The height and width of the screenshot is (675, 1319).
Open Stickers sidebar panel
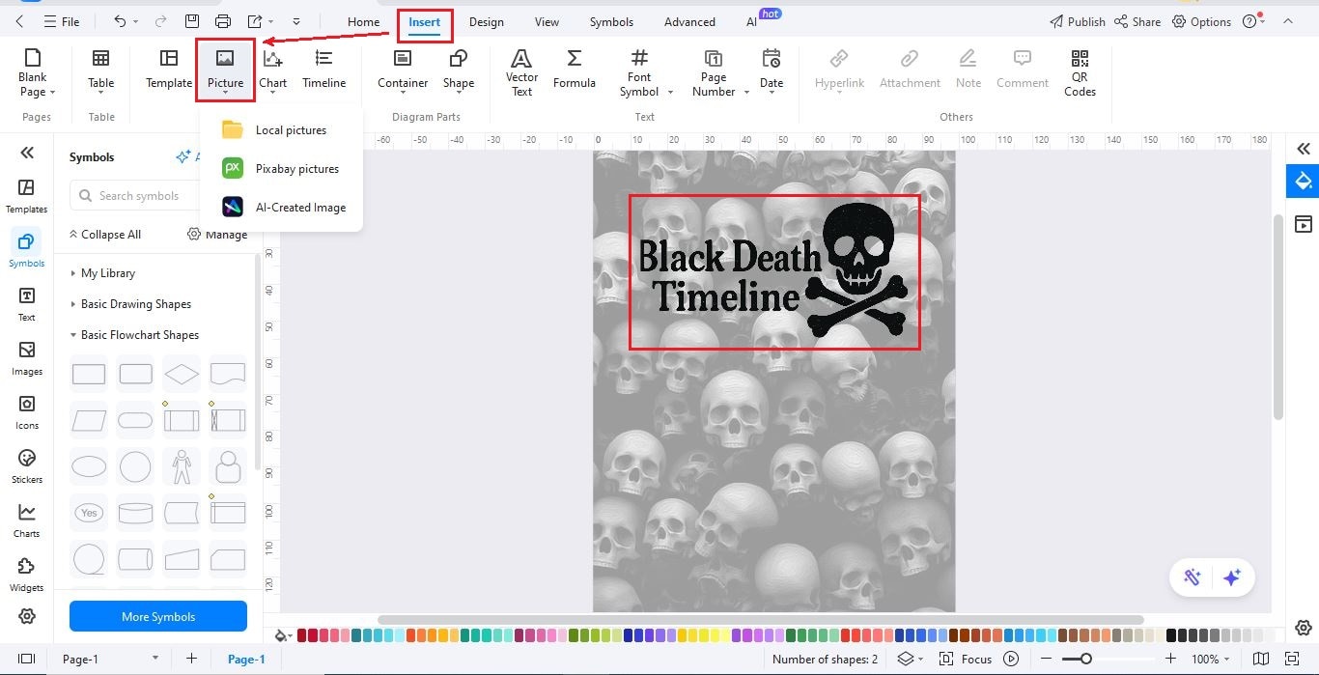(x=26, y=466)
